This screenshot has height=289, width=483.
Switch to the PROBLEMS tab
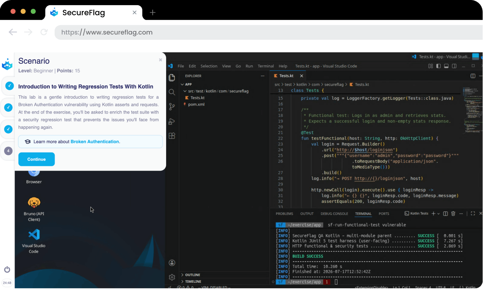284,214
